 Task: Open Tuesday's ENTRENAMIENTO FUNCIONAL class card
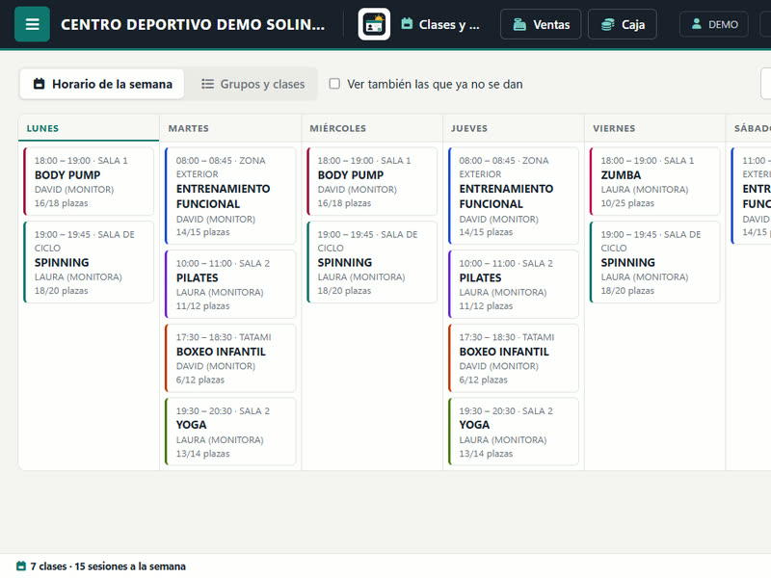[x=230, y=196]
